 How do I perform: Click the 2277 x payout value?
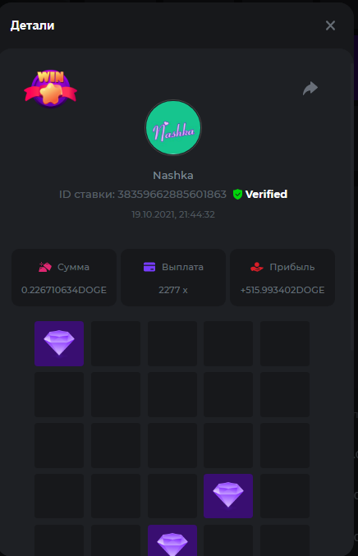click(173, 290)
